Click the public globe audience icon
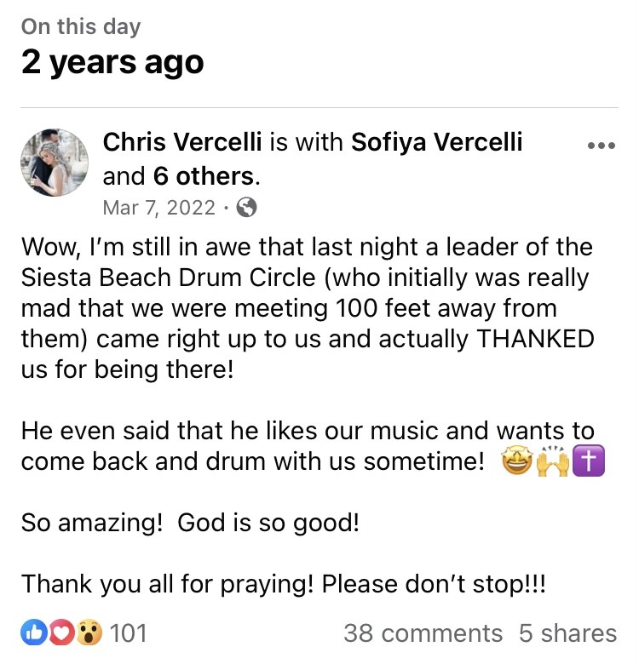Screen dimensions: 639x664 tap(246, 208)
